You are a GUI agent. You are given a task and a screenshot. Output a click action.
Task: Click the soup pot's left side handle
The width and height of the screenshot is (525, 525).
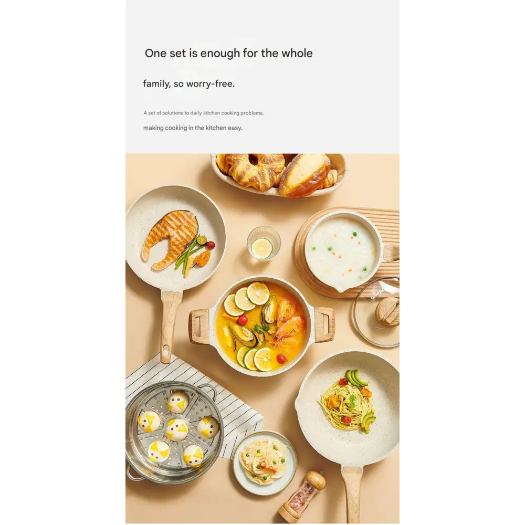point(199,327)
